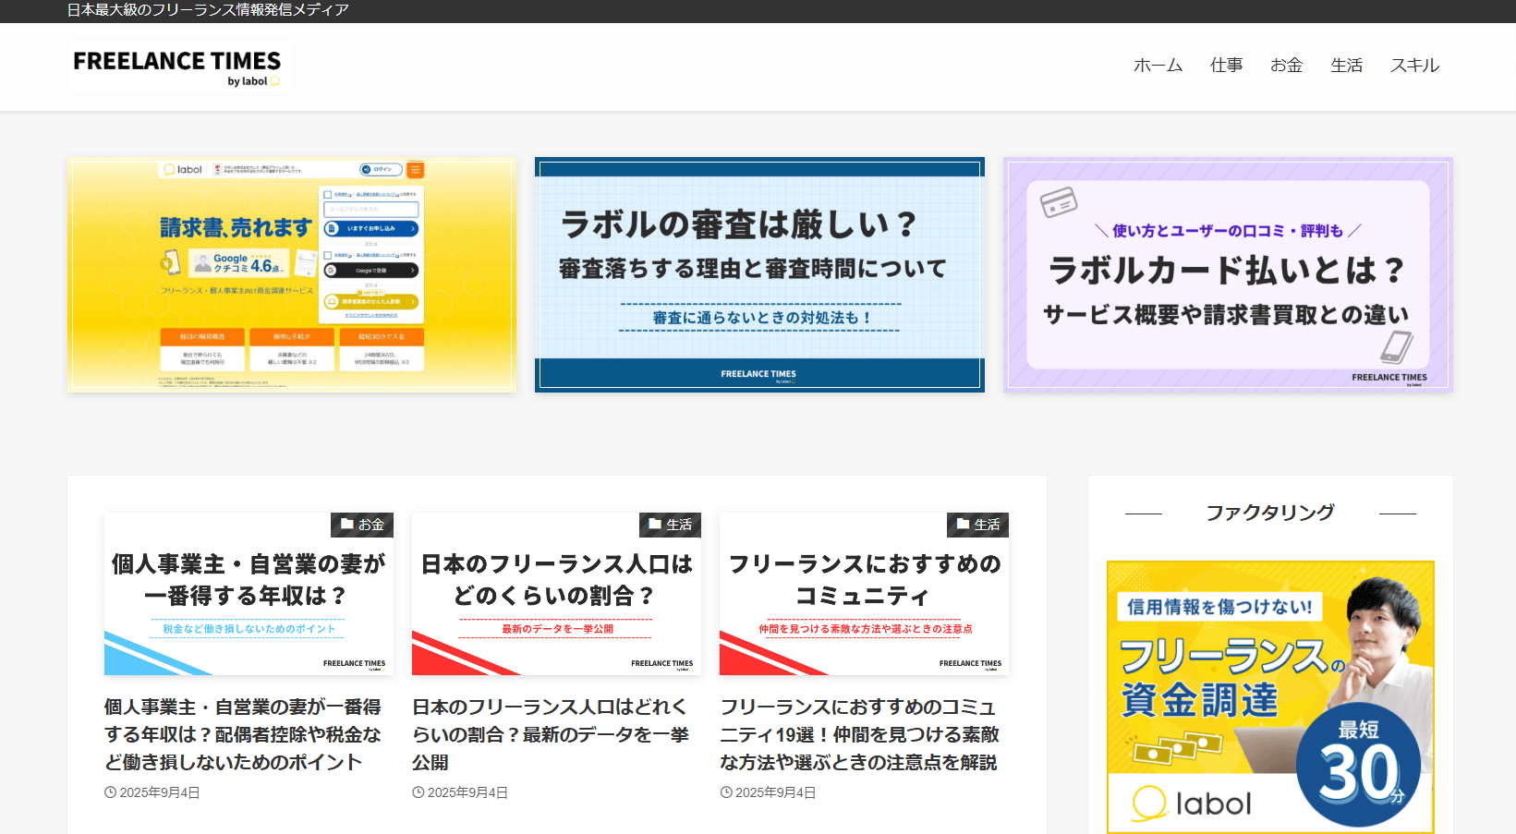Click the labol フリーランスの資金調達 sidebar banner
This screenshot has height=834, width=1516.
tap(1270, 697)
